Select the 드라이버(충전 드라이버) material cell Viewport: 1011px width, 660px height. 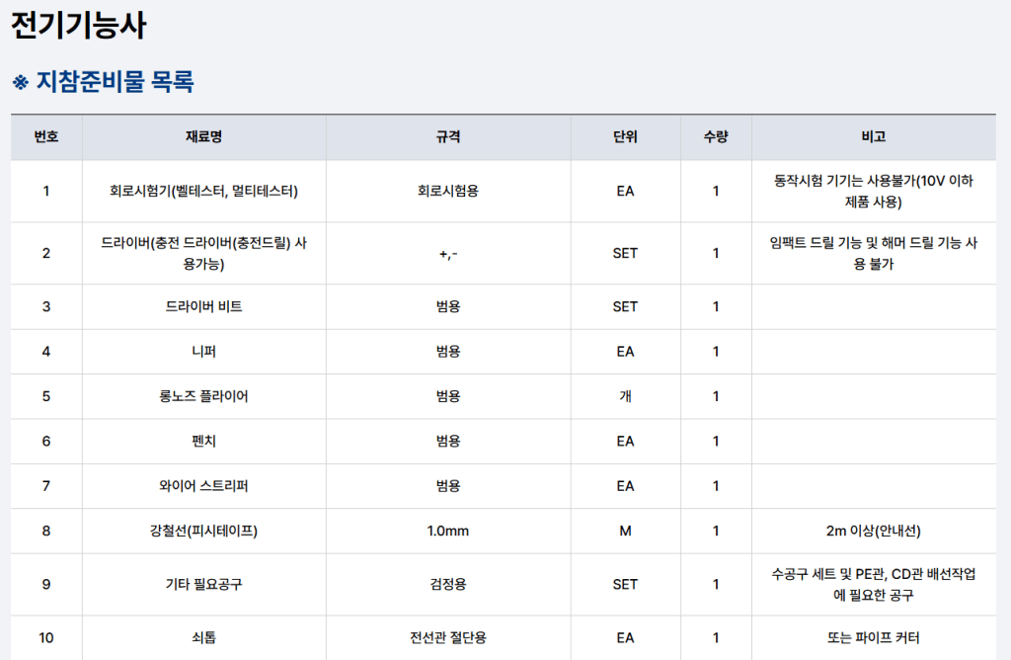tap(203, 253)
